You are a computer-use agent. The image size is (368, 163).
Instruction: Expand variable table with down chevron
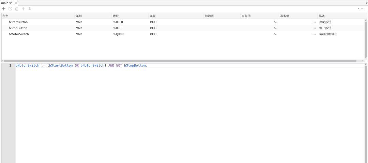click(362, 9)
